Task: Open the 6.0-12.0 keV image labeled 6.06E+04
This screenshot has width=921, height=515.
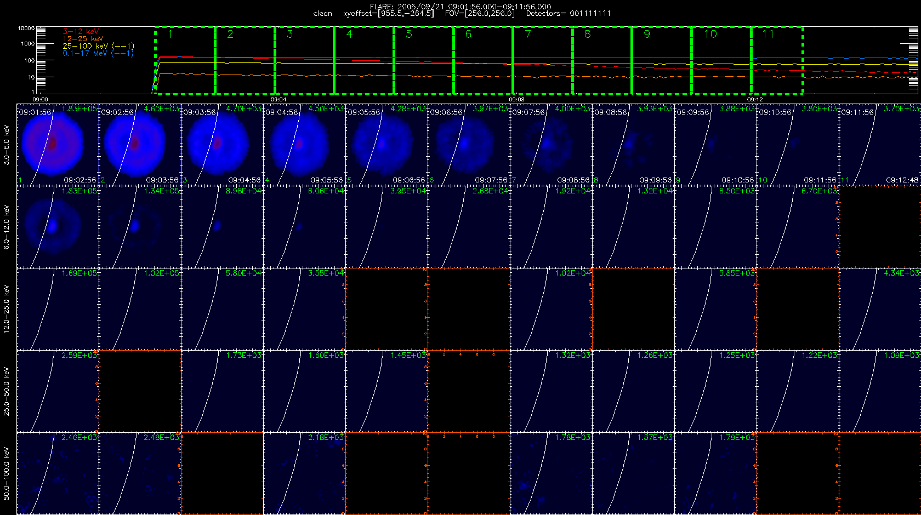Action: click(x=304, y=226)
